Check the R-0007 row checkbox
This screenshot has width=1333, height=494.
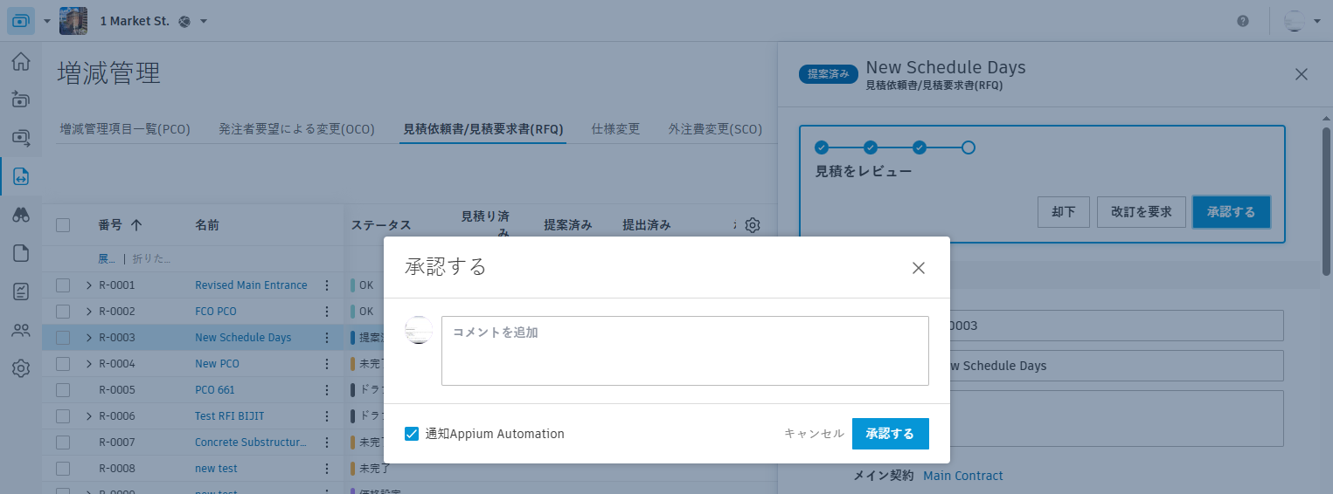pos(63,443)
